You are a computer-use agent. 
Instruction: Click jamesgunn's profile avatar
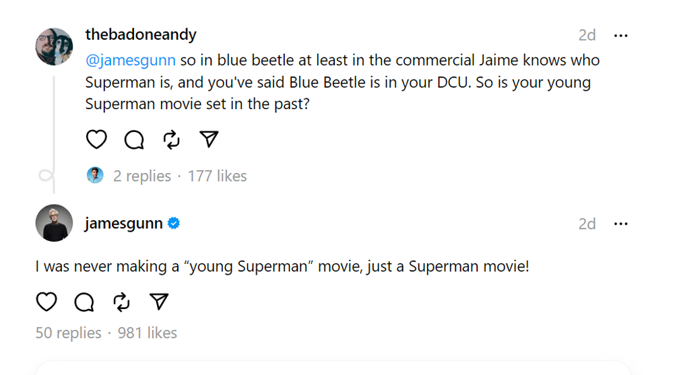(54, 223)
